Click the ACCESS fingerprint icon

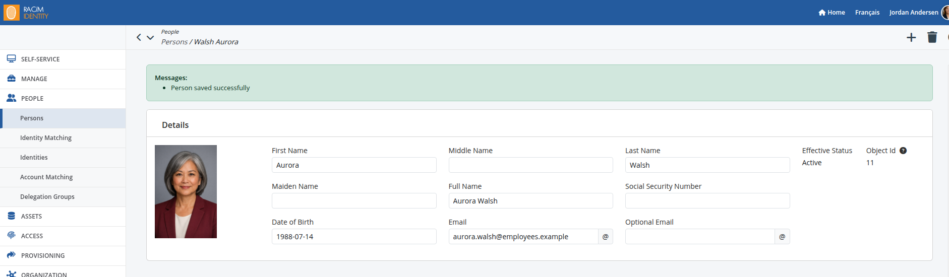[11, 236]
